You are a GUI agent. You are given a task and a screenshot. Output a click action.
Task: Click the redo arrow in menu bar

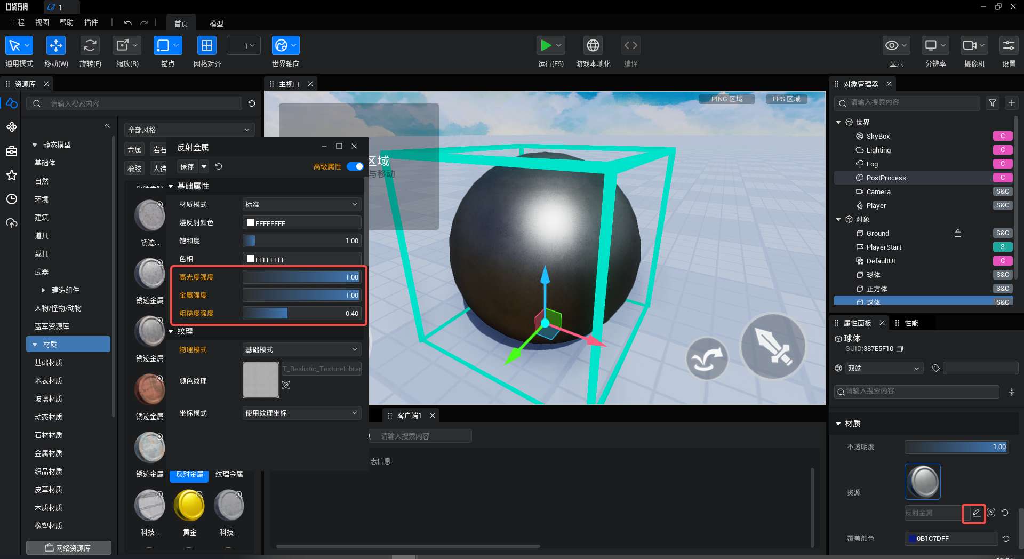pyautogui.click(x=144, y=23)
